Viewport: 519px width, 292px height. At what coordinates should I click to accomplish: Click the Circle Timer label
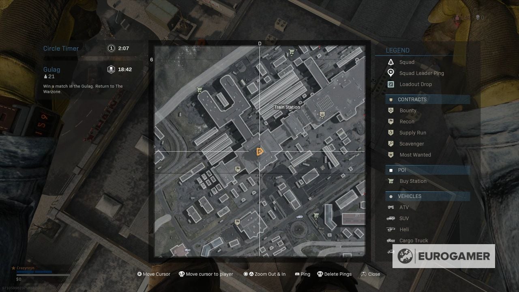point(61,48)
